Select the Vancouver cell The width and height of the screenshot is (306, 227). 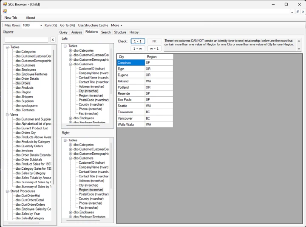(x=131, y=118)
